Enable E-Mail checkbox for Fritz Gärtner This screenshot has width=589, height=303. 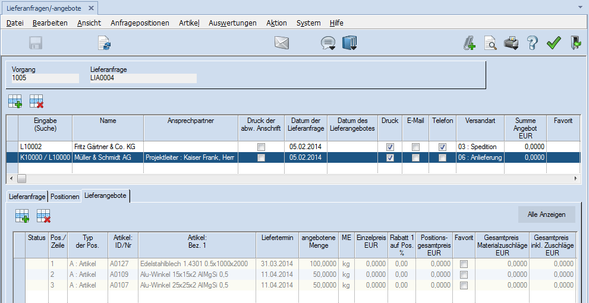click(416, 147)
